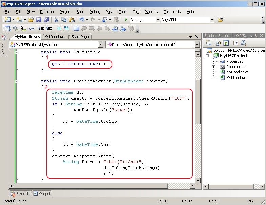This screenshot has width=266, height=205.
Task: Collapse the ProcessRequest method outline box
Action: 16,81
